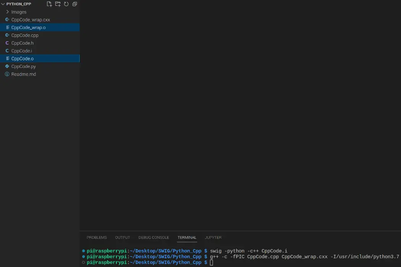The width and height of the screenshot is (401, 267).
Task: Click the Python icon next to CppCode.py
Action: click(x=7, y=66)
